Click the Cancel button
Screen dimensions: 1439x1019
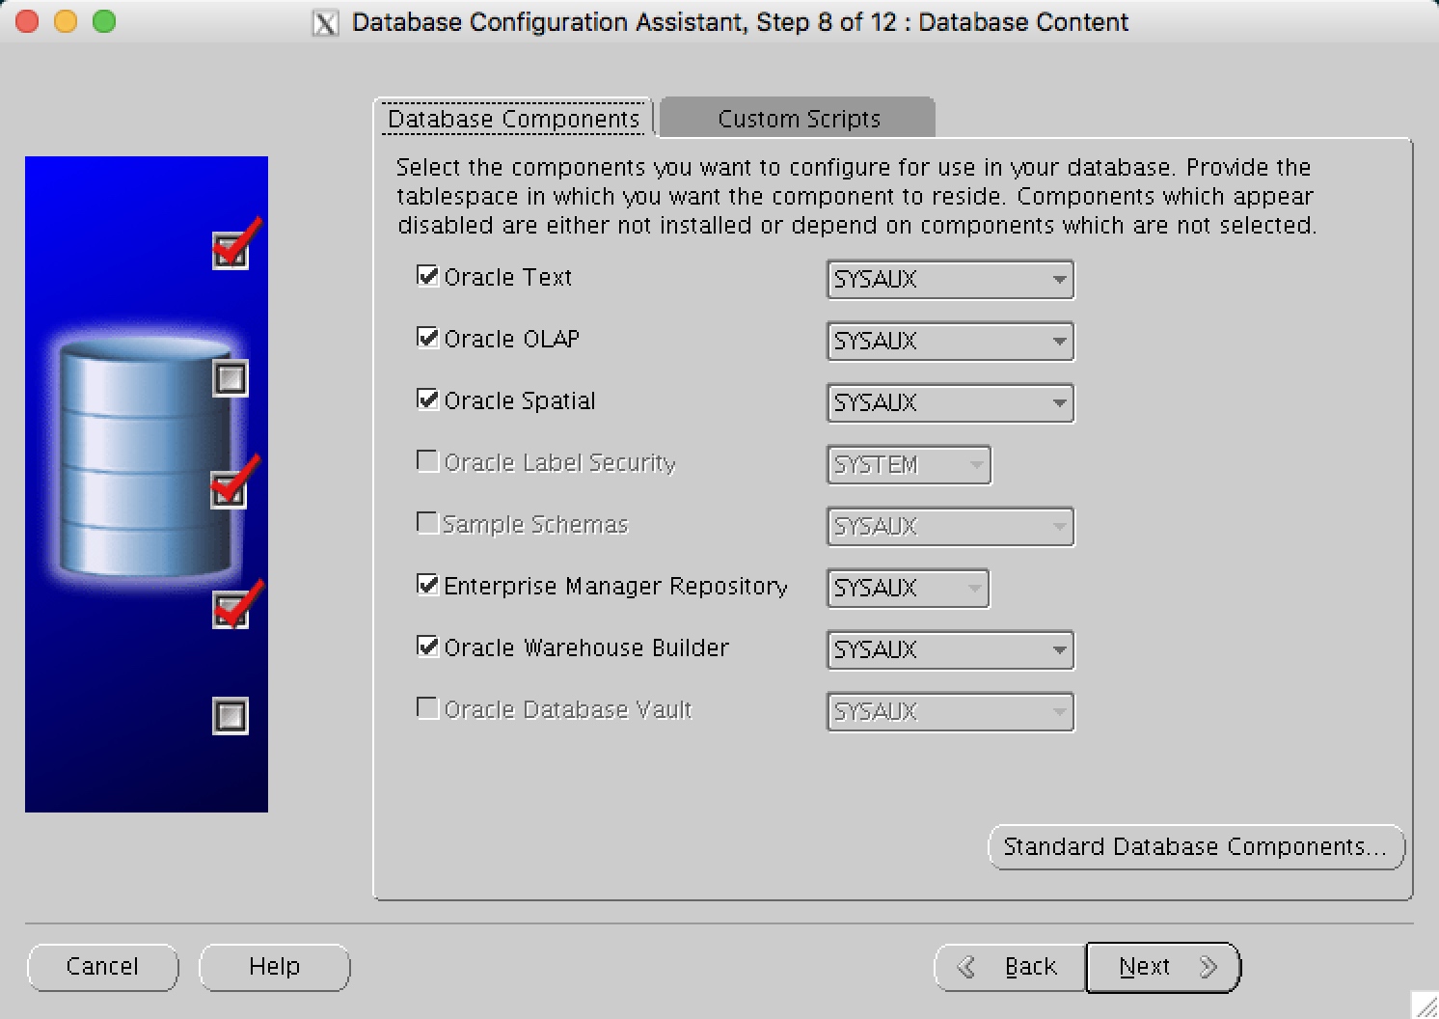point(102,967)
